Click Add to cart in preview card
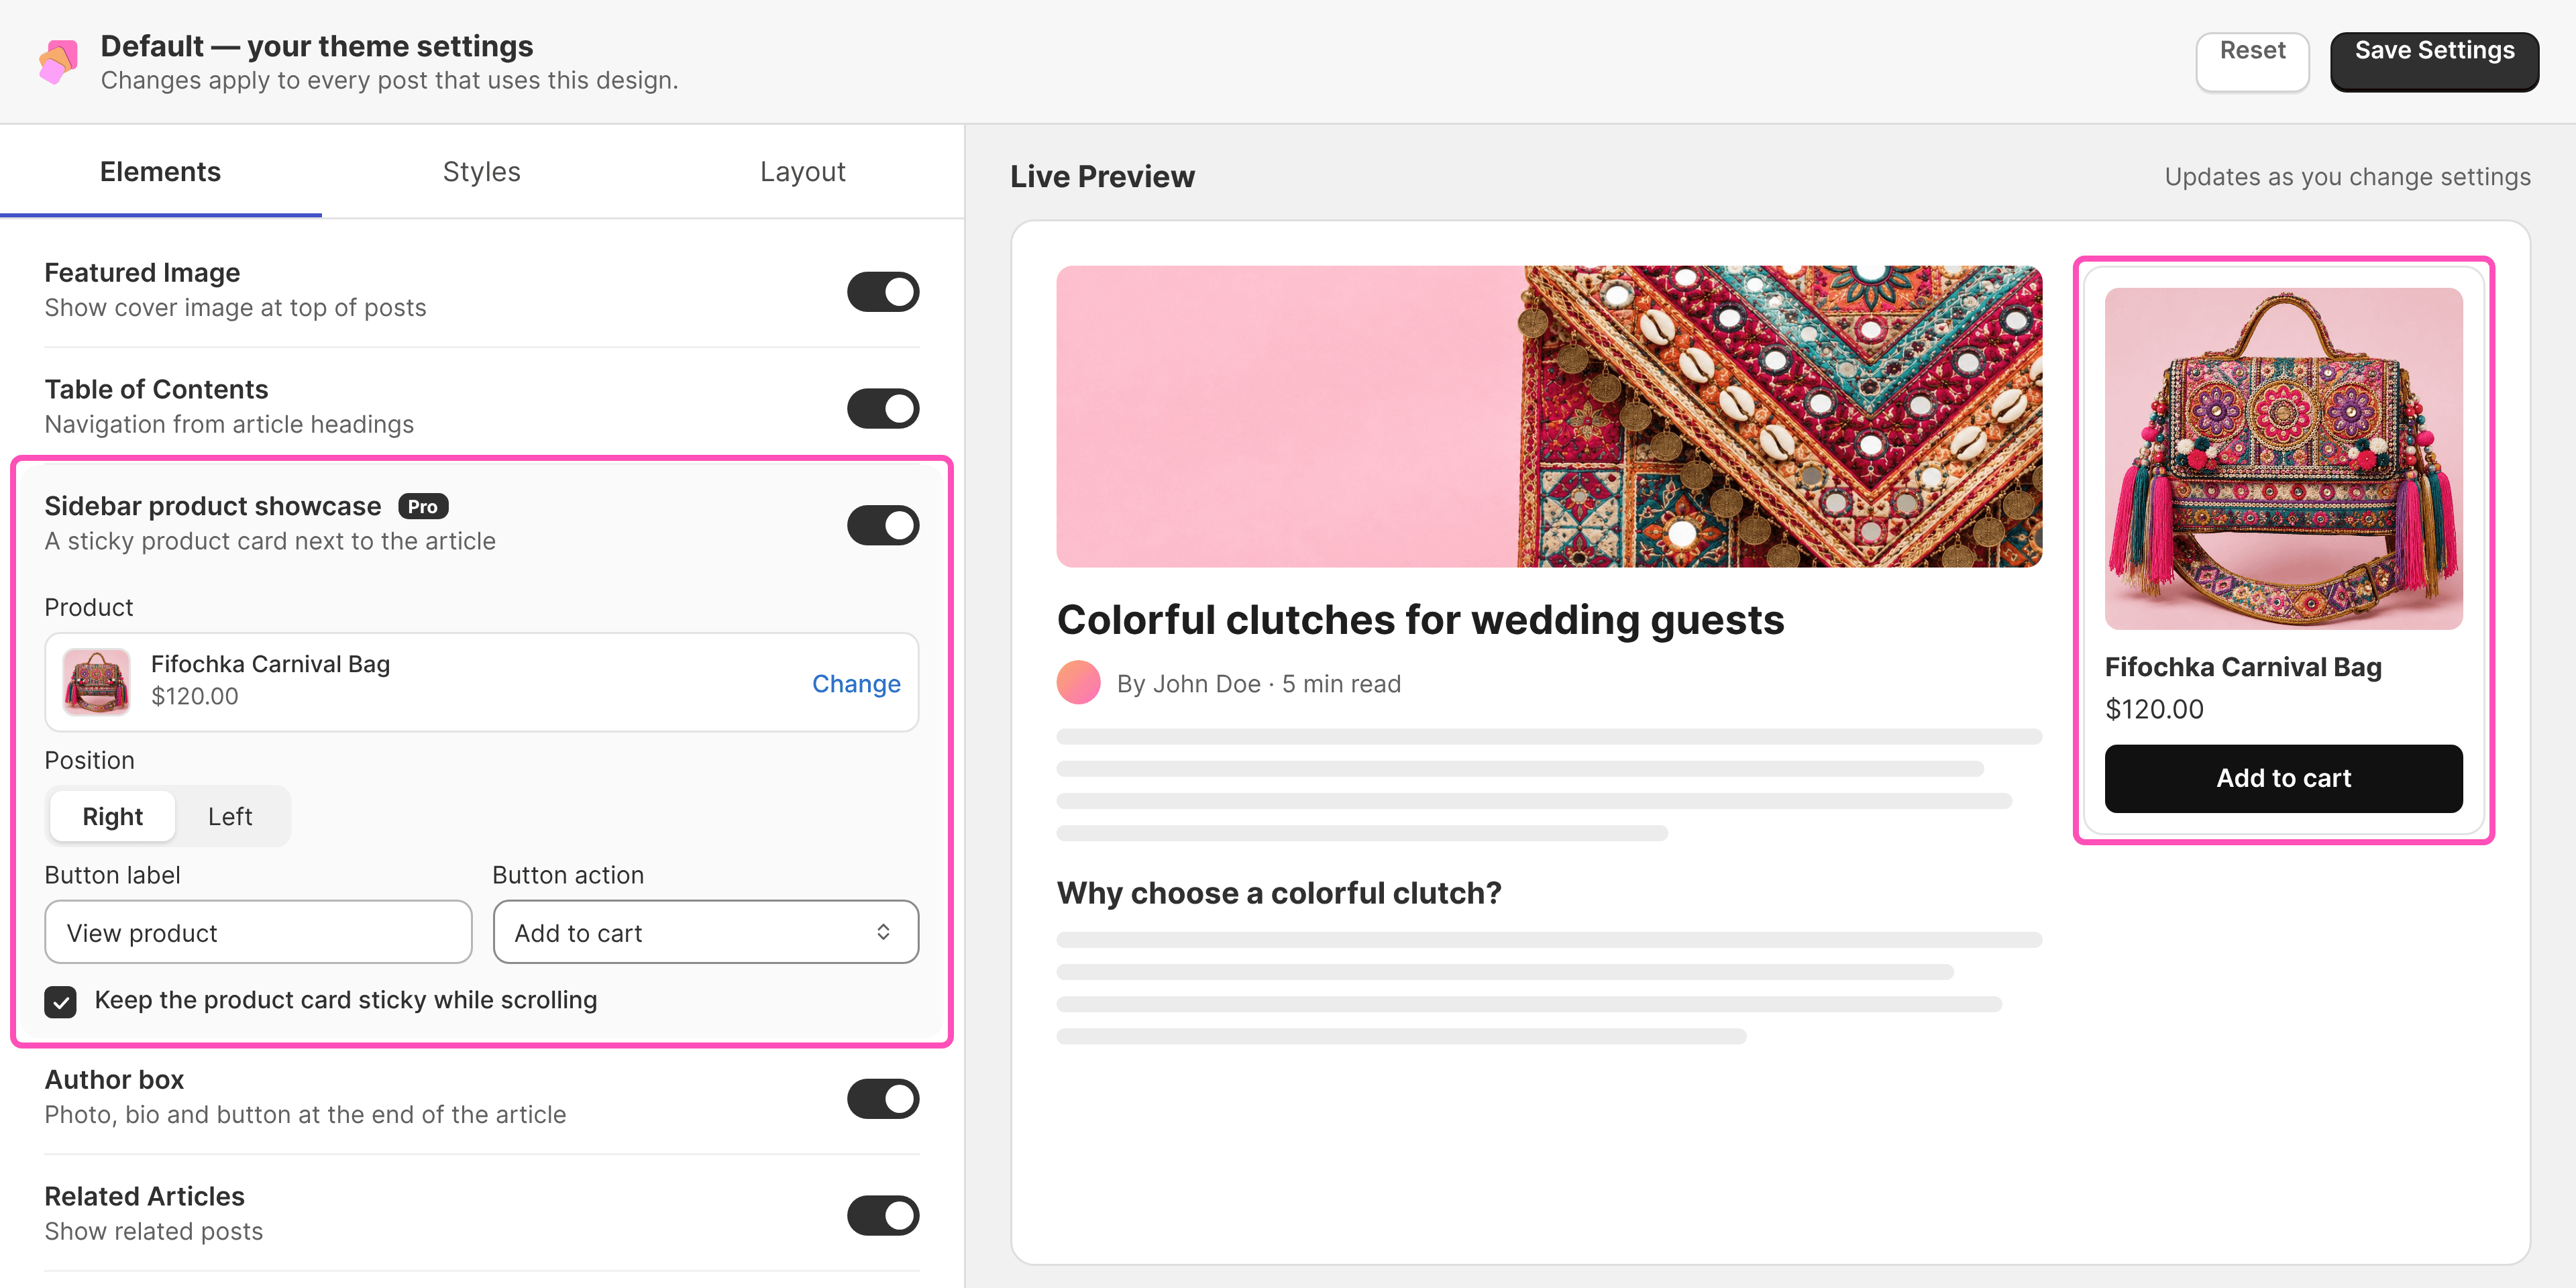Image resolution: width=2576 pixels, height=1288 pixels. (2283, 778)
